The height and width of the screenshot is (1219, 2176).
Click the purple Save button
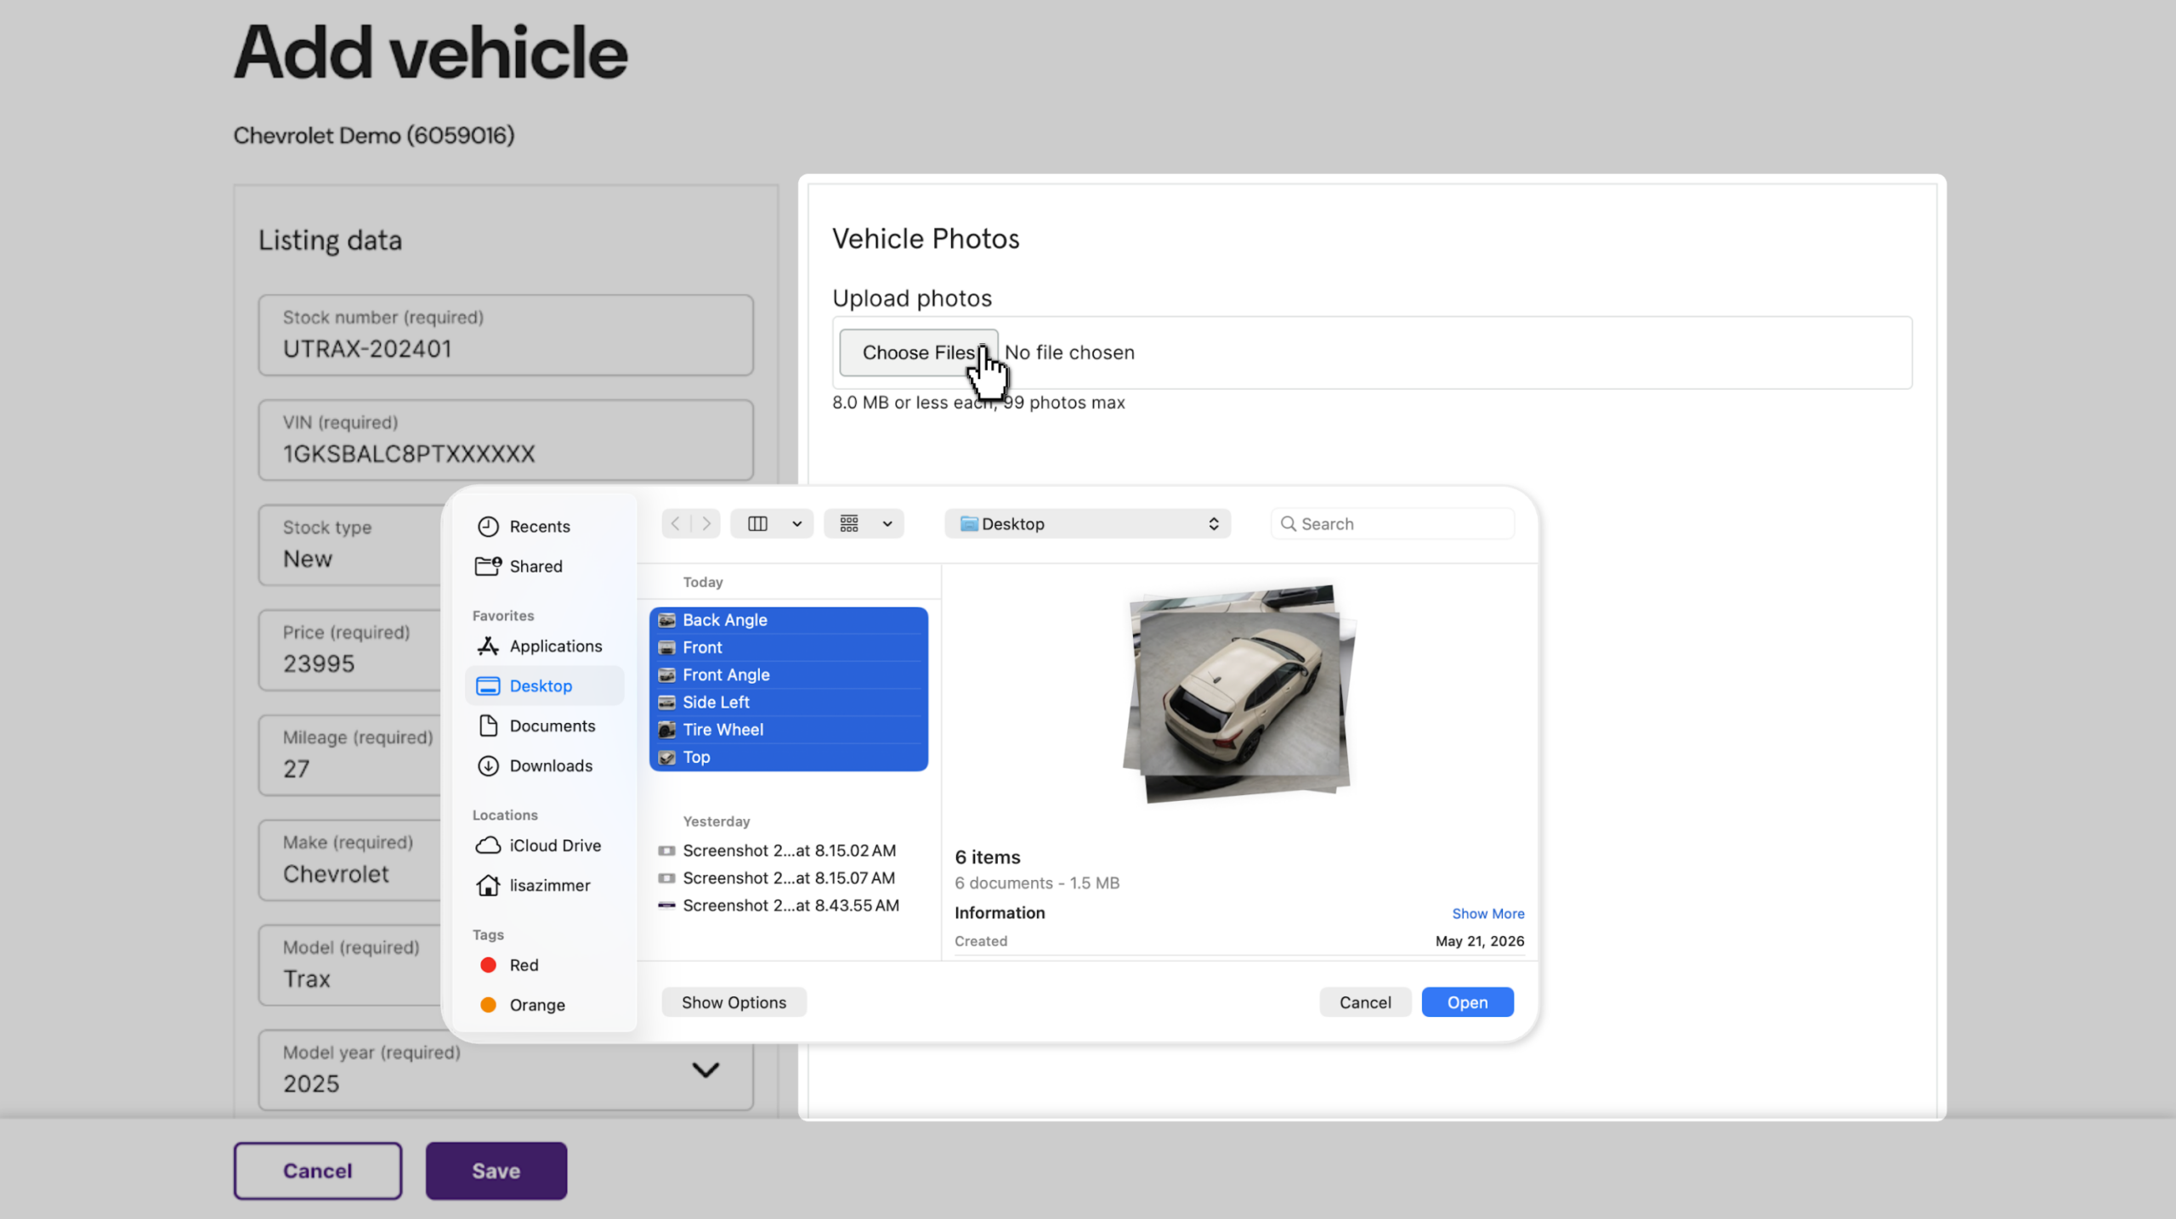point(496,1171)
